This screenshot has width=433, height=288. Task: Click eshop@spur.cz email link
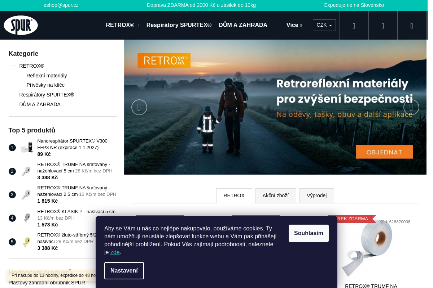61,5
